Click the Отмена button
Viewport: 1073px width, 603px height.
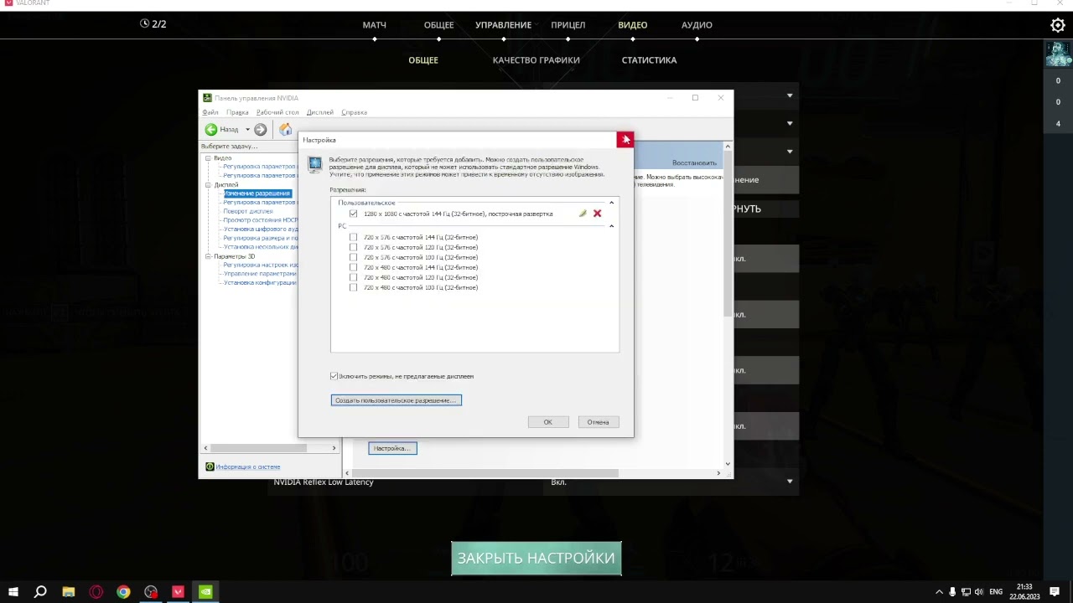(x=598, y=422)
